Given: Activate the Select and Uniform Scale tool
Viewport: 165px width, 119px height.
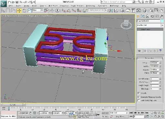Looking at the screenshot, I should tap(29, 11).
